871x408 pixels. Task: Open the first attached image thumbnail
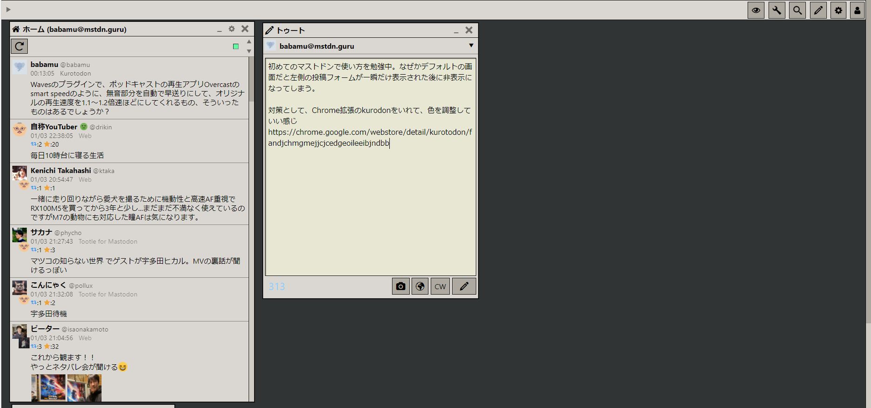(x=48, y=388)
